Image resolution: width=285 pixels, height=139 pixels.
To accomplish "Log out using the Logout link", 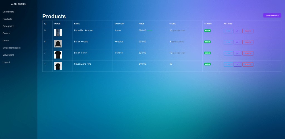I will point(6,62).
